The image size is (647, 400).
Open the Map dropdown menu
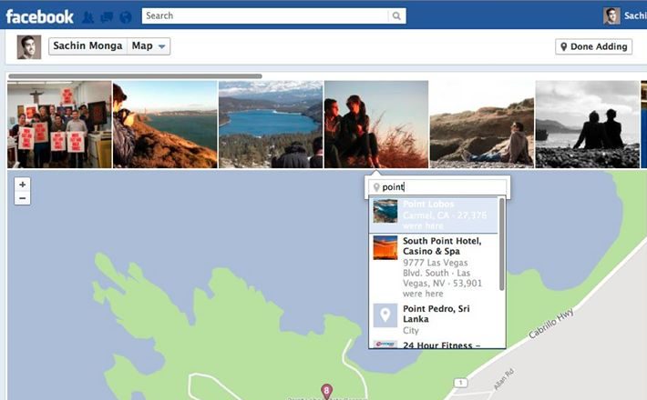[x=149, y=46]
